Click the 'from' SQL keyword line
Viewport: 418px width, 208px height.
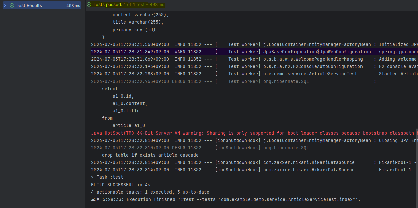107,118
